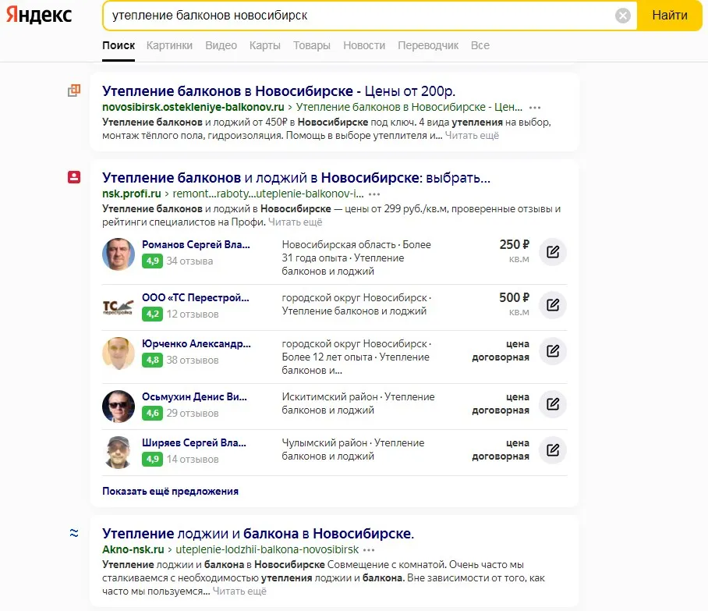
Task: Click 'Показать ещё предложения' link
Action: click(x=170, y=492)
